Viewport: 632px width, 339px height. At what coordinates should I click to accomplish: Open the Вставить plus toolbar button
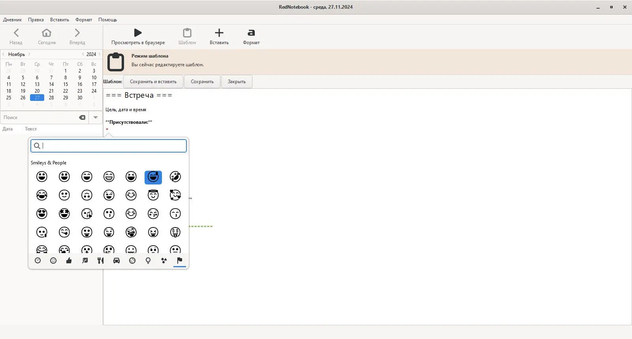[219, 37]
